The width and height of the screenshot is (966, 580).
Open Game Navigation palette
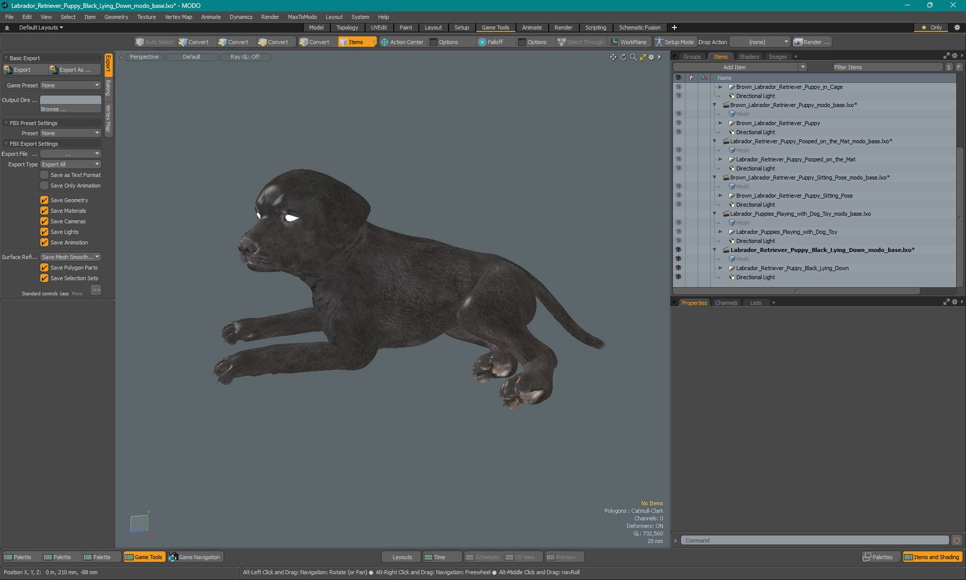coord(195,557)
